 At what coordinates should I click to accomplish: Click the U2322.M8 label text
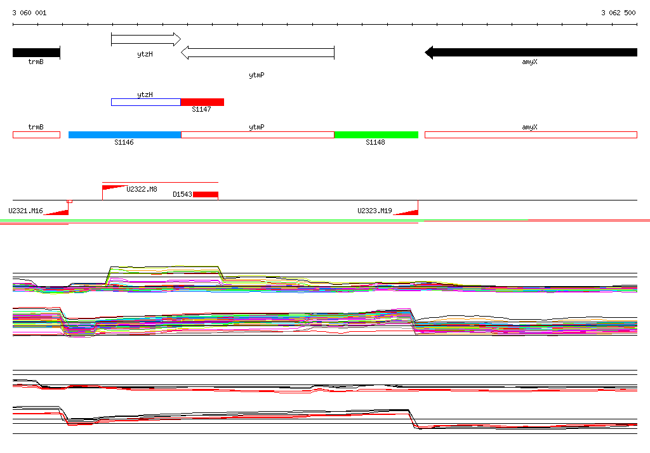coord(142,189)
